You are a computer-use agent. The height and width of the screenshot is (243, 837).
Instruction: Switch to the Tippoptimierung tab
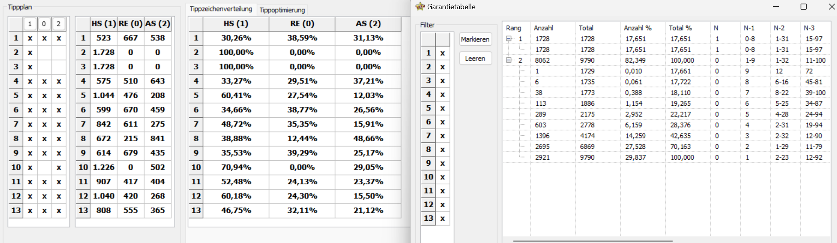(282, 10)
